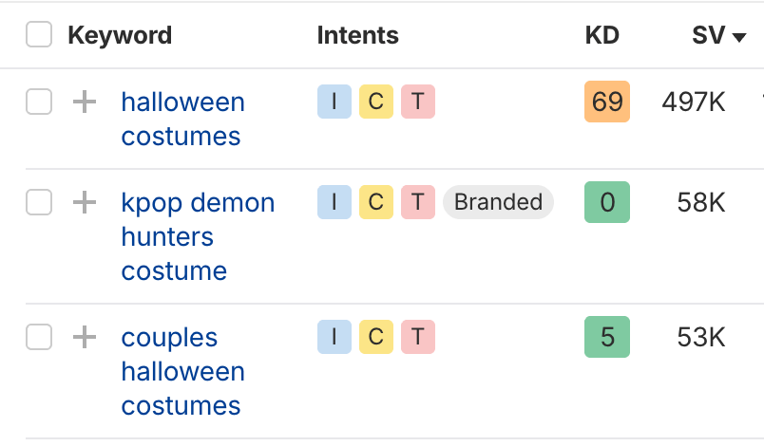The width and height of the screenshot is (764, 446).
Task: Click the Branded tag label
Action: (x=498, y=202)
